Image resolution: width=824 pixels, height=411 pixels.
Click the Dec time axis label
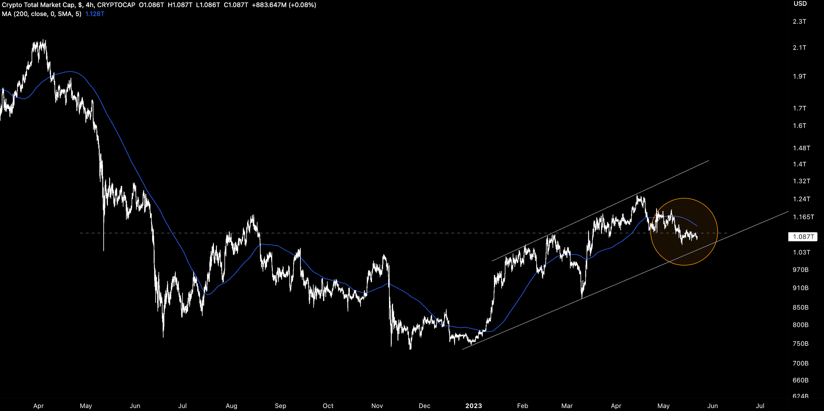425,406
